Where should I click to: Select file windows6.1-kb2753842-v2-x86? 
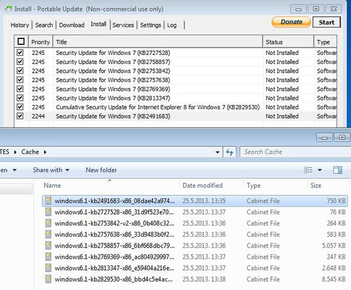[195, 223]
